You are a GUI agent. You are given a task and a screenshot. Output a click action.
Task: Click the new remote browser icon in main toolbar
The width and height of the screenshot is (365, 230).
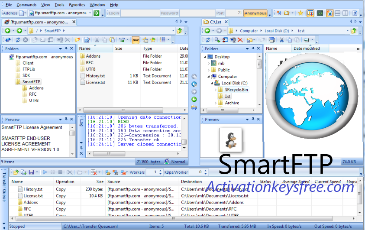279,13
